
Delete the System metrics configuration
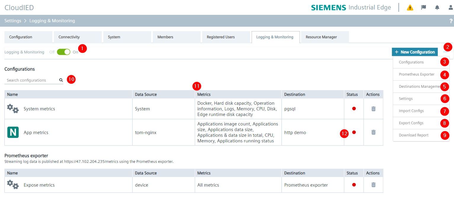[x=373, y=109]
